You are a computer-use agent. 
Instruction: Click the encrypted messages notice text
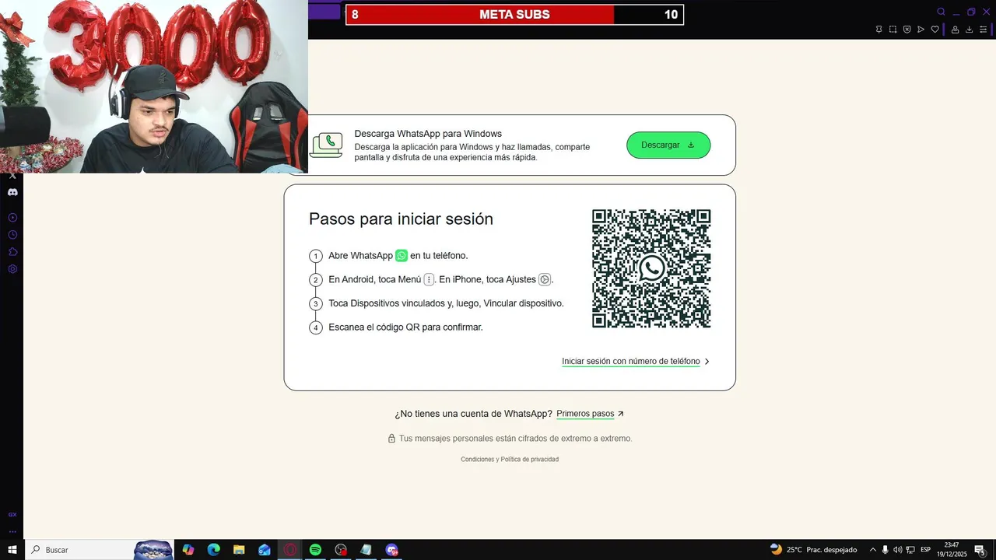[515, 439]
